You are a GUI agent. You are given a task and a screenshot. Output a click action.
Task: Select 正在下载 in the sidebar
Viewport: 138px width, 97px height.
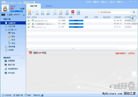click(12, 26)
